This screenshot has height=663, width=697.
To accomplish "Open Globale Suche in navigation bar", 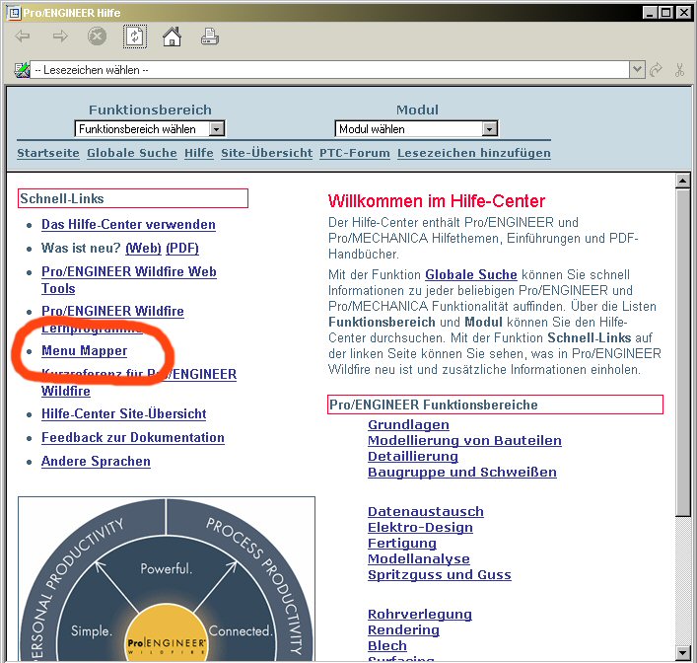I will (132, 153).
